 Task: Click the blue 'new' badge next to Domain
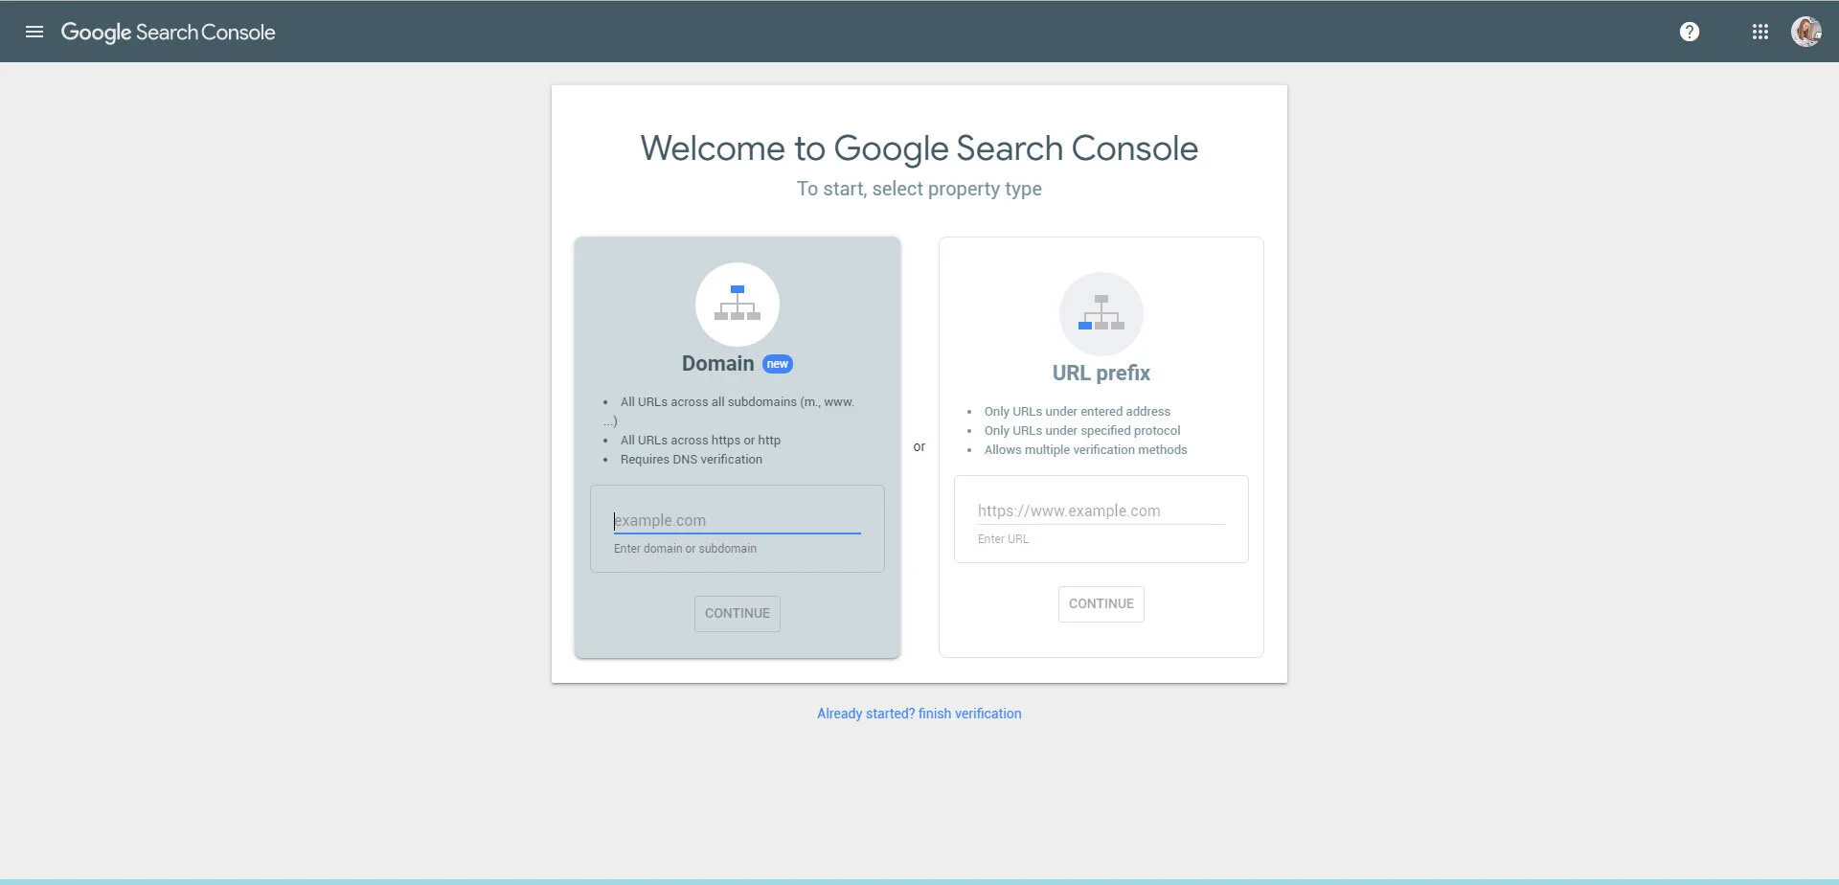(x=777, y=364)
